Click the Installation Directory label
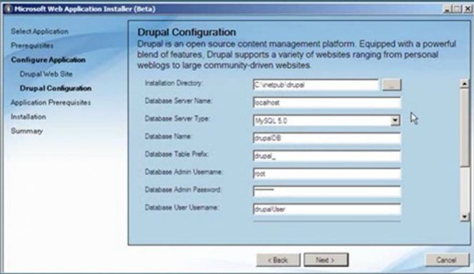This screenshot has width=474, height=274. click(173, 83)
